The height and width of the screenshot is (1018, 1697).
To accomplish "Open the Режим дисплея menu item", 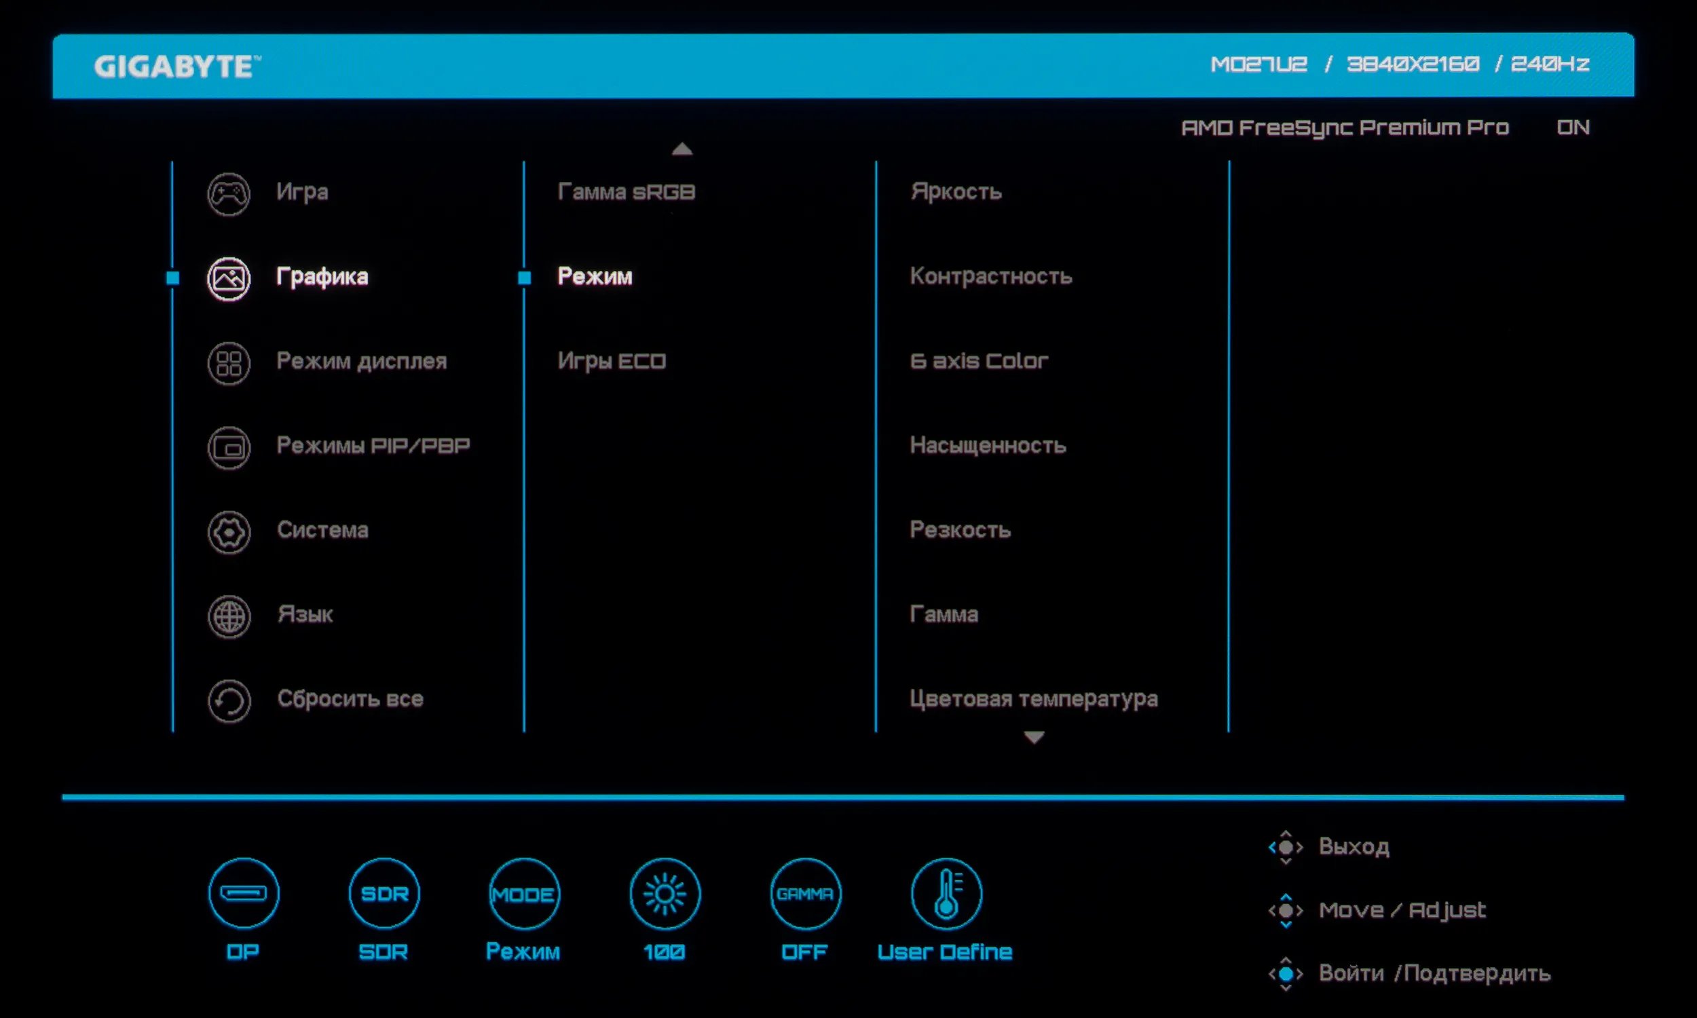I will [x=361, y=362].
